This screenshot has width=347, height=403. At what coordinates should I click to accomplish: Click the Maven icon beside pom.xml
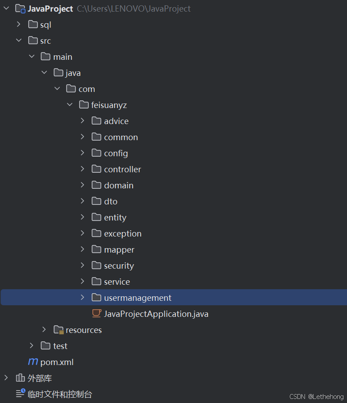pyautogui.click(x=33, y=362)
